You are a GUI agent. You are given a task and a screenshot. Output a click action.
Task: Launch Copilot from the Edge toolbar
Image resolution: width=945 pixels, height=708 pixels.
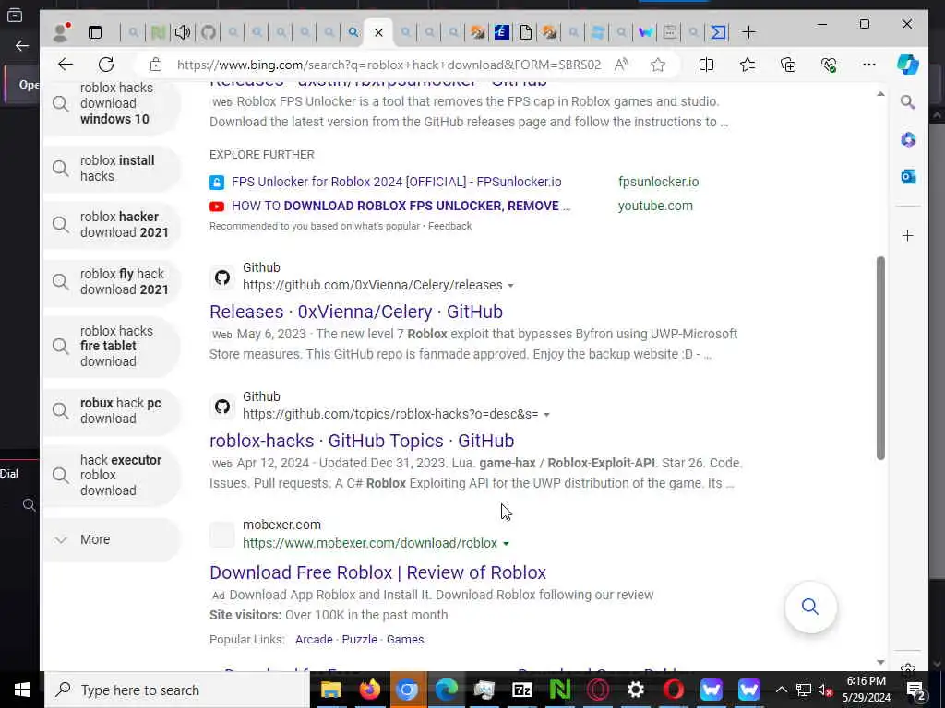coord(908,65)
